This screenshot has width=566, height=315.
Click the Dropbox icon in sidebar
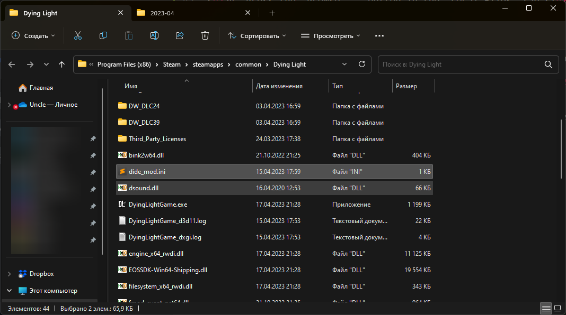click(x=22, y=274)
